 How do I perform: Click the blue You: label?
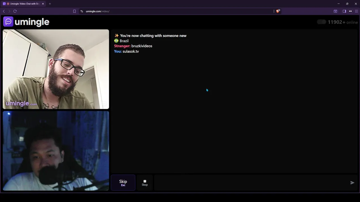click(118, 51)
